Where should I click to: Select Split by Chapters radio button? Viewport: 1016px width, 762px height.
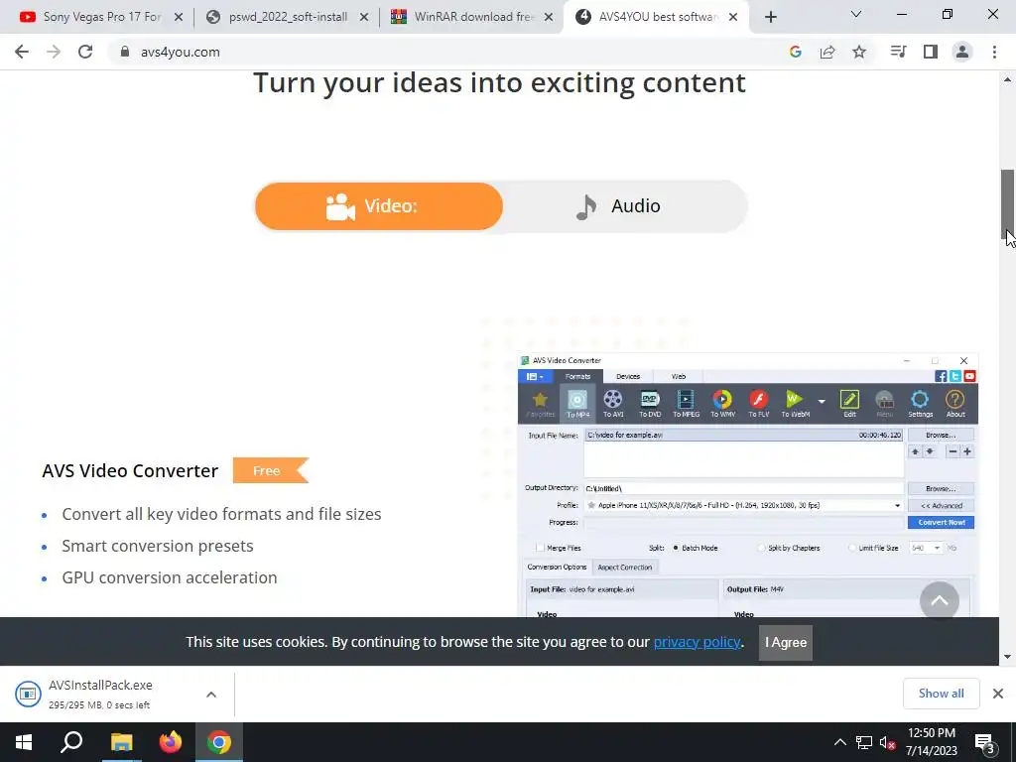point(761,548)
